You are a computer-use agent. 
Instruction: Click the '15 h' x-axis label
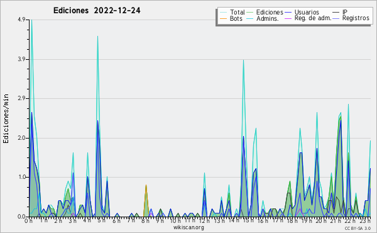pyautogui.click(x=248, y=220)
